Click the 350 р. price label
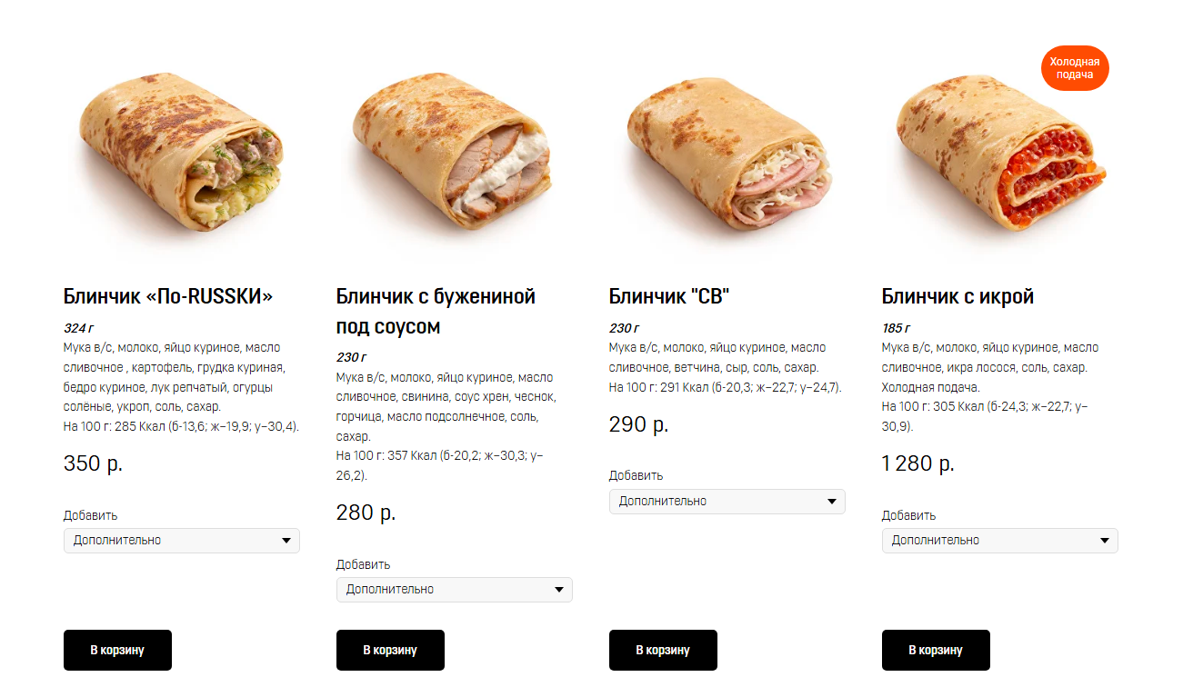The width and height of the screenshot is (1183, 697). 93,463
